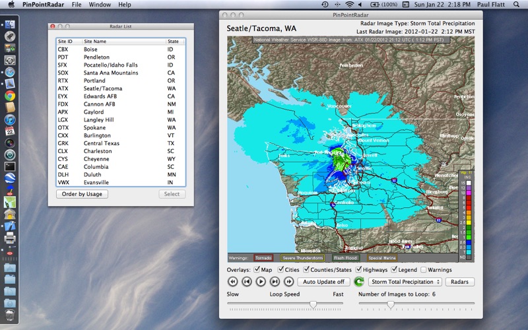The height and width of the screenshot is (330, 528).
Task: Select Seatle/Tacoma row in Radar List
Action: tap(121, 88)
